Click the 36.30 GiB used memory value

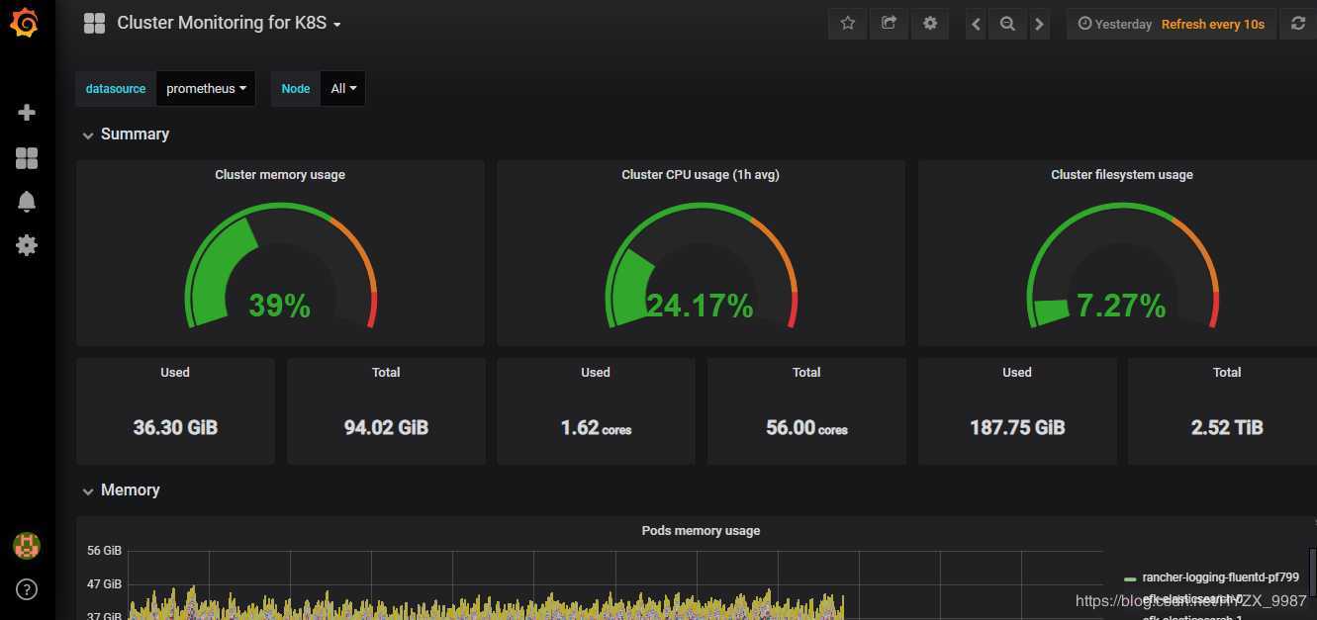coord(175,427)
